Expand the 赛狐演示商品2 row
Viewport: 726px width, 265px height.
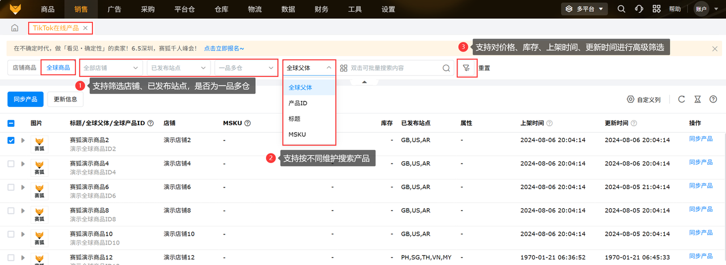click(x=23, y=140)
